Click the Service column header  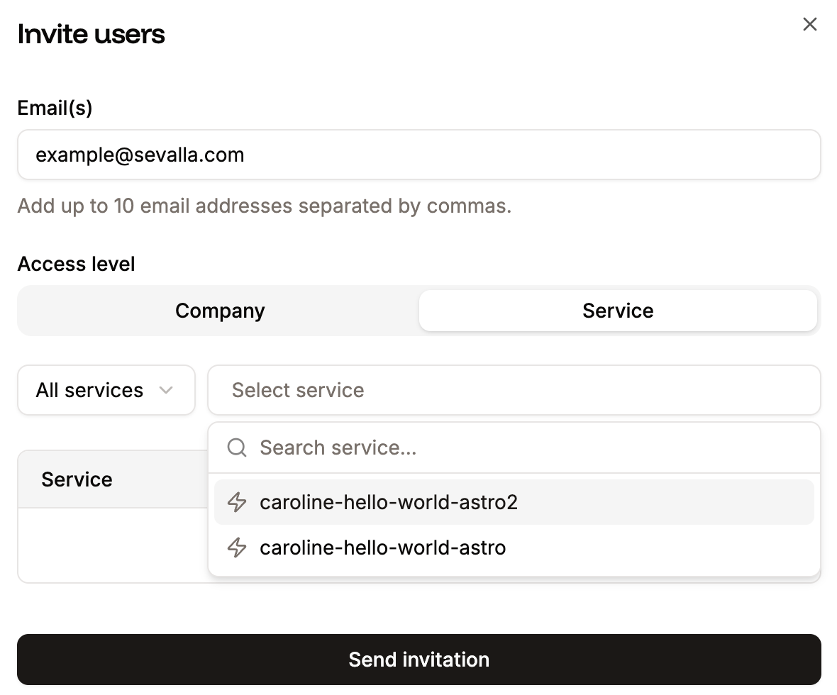[77, 479]
